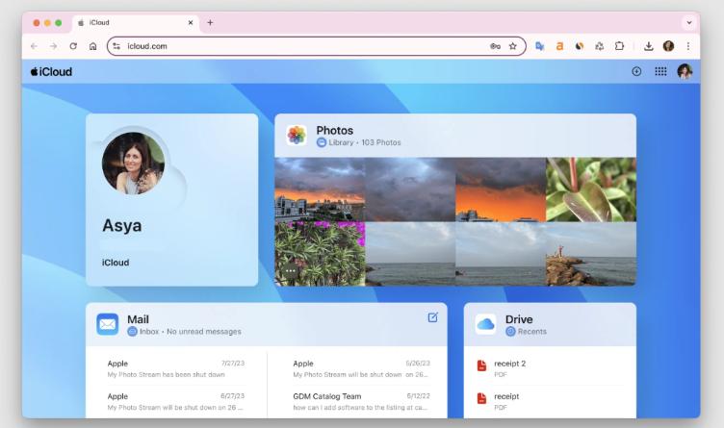Open the orange sky photo
Viewport: 724px width, 428px height.
(501, 189)
